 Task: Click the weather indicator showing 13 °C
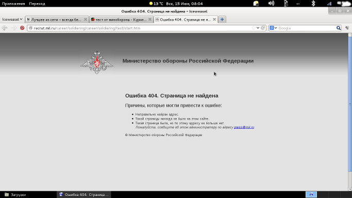coord(156,4)
